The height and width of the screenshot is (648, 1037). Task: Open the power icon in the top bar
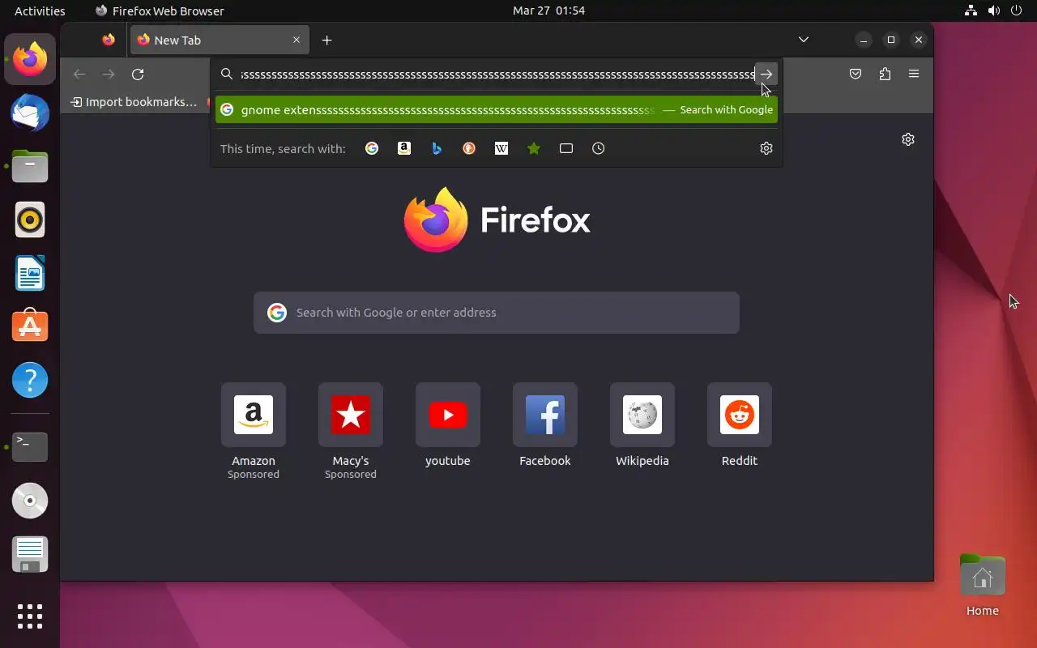click(1016, 11)
